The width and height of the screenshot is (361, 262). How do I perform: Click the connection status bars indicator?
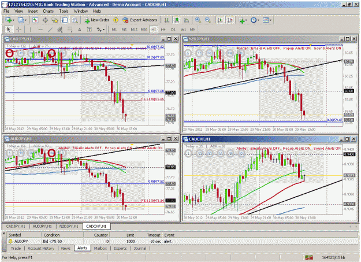click(x=309, y=257)
